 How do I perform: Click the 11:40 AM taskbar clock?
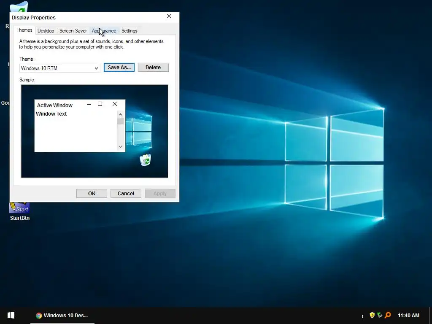click(408, 316)
